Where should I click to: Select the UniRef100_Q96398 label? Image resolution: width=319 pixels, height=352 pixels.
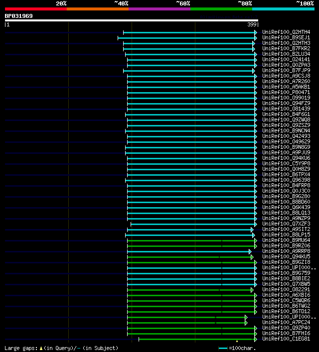tap(286, 180)
